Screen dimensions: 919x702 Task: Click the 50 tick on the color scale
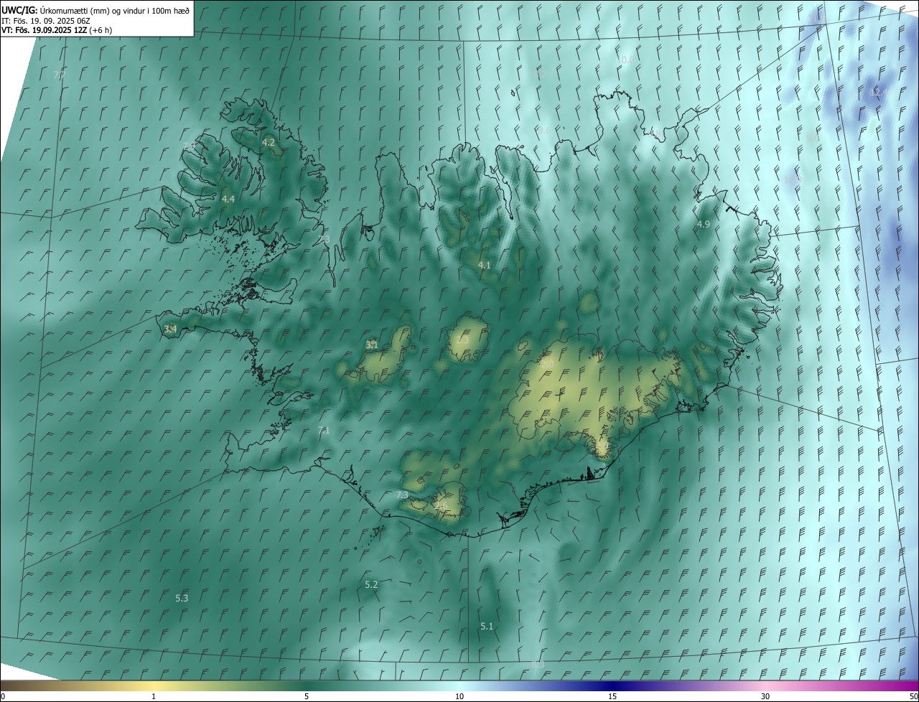pos(913,696)
